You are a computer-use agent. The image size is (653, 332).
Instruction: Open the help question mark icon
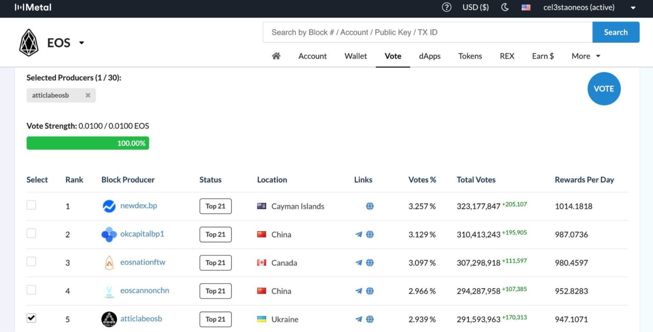click(x=446, y=7)
